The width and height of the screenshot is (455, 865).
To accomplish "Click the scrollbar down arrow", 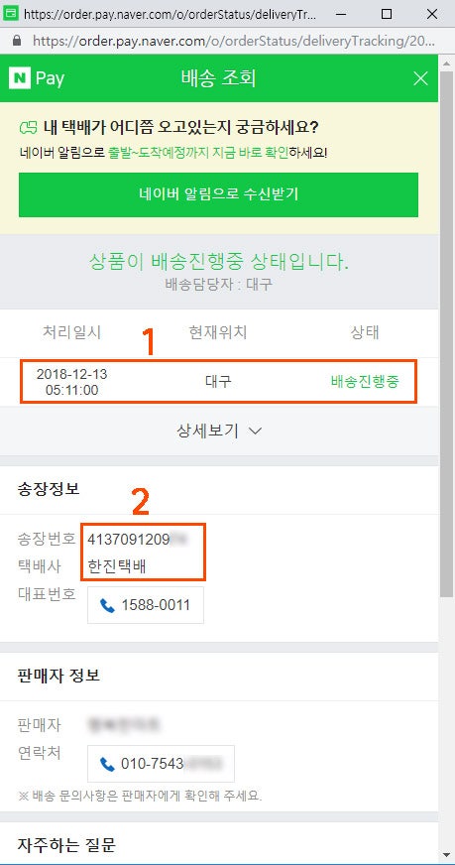I will 446,854.
